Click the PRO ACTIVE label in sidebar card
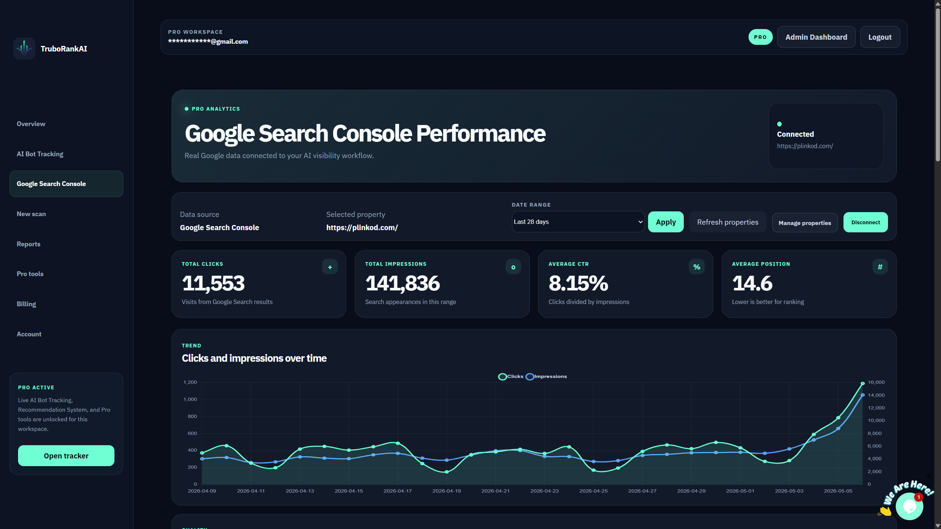The width and height of the screenshot is (941, 529). tap(36, 387)
